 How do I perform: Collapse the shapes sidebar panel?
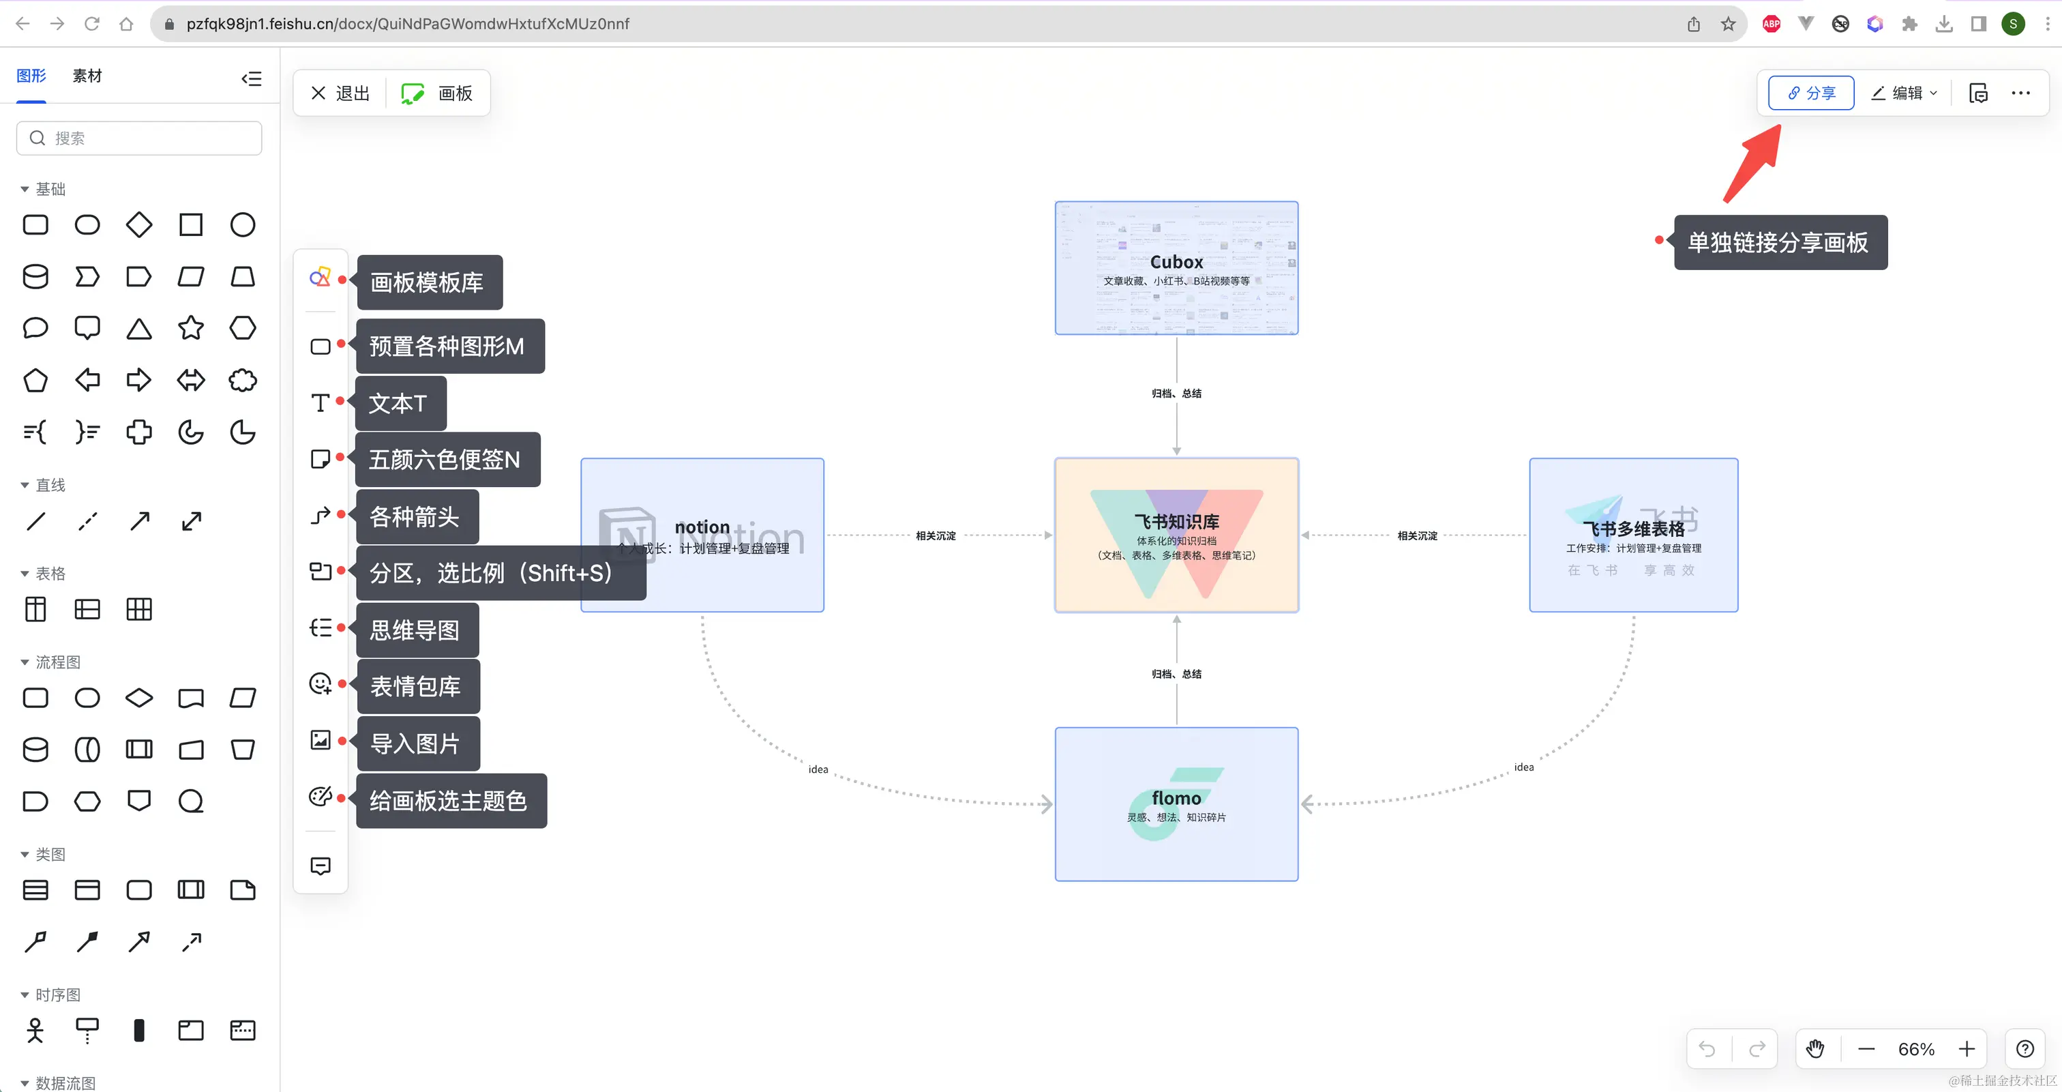pyautogui.click(x=252, y=78)
